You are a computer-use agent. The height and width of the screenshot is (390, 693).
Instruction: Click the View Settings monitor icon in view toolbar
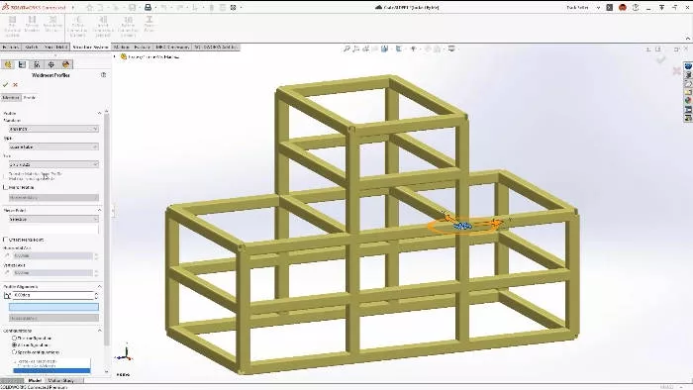pyautogui.click(x=451, y=49)
